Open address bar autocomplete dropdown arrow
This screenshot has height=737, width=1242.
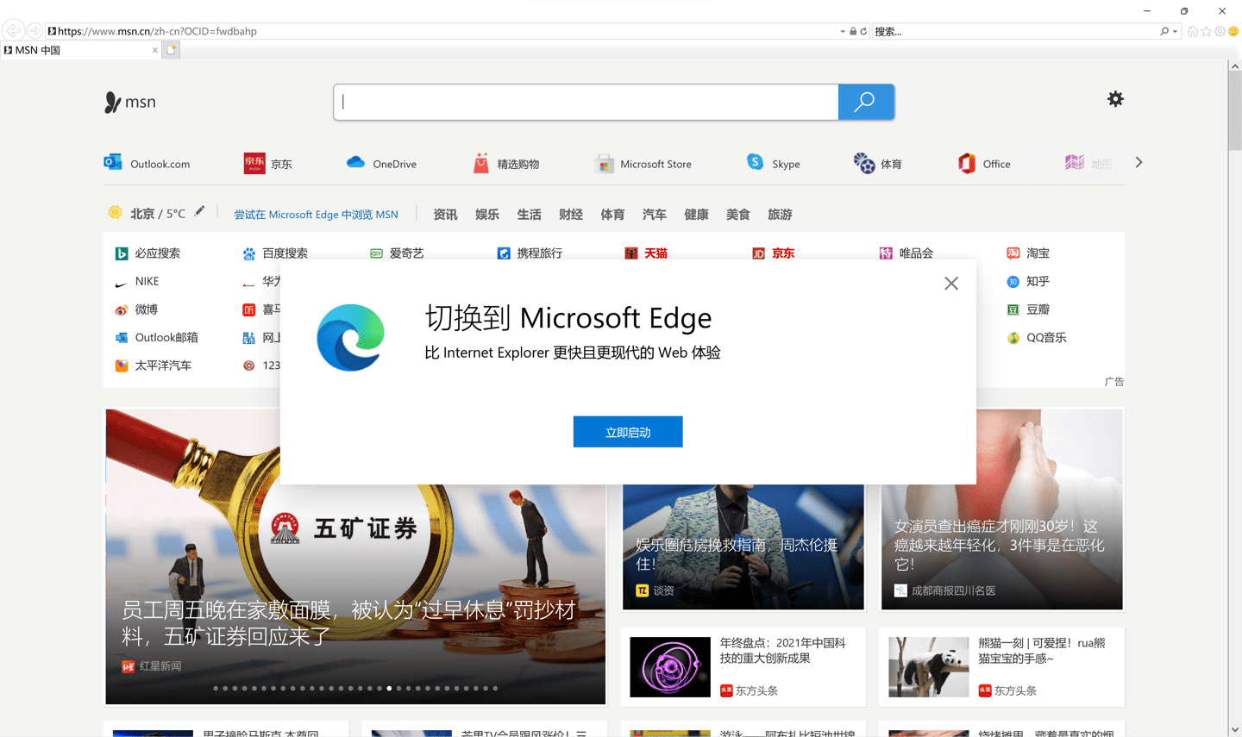pos(843,32)
